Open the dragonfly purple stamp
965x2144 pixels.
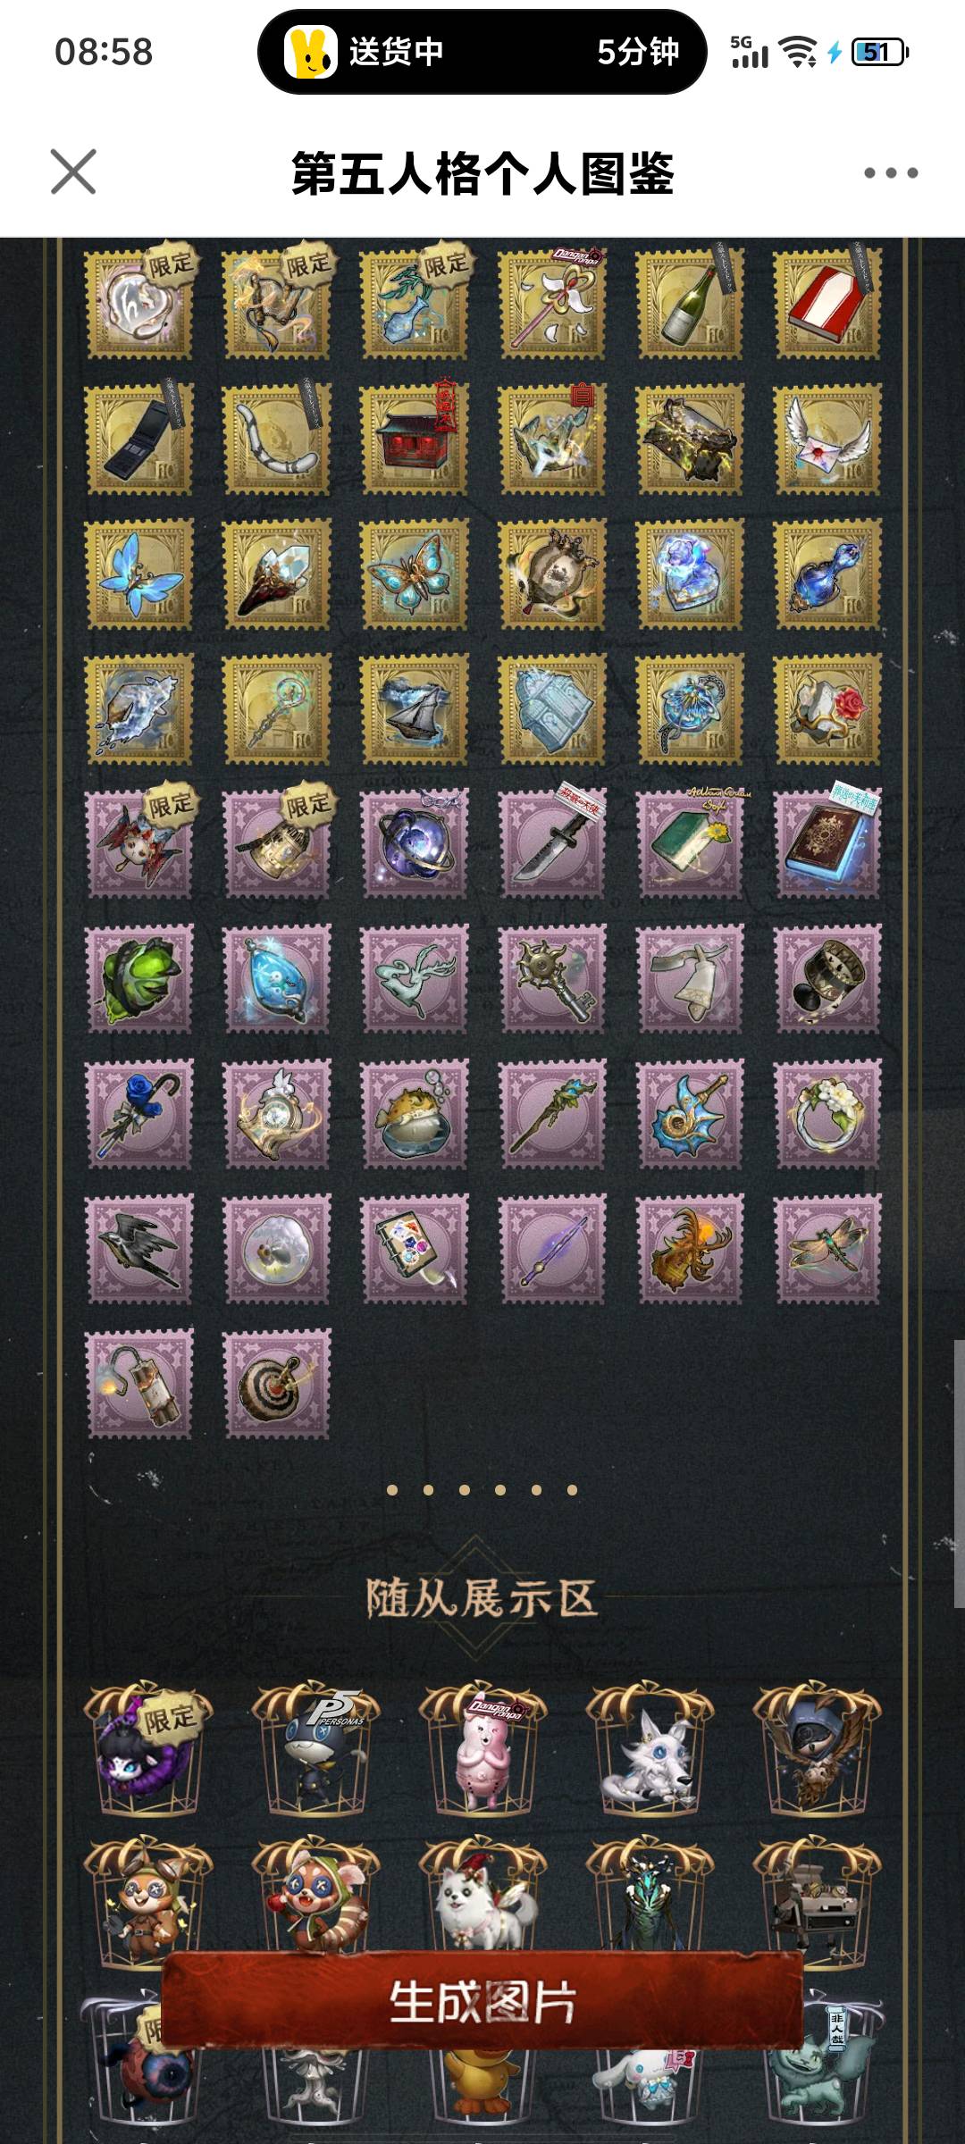point(827,1249)
